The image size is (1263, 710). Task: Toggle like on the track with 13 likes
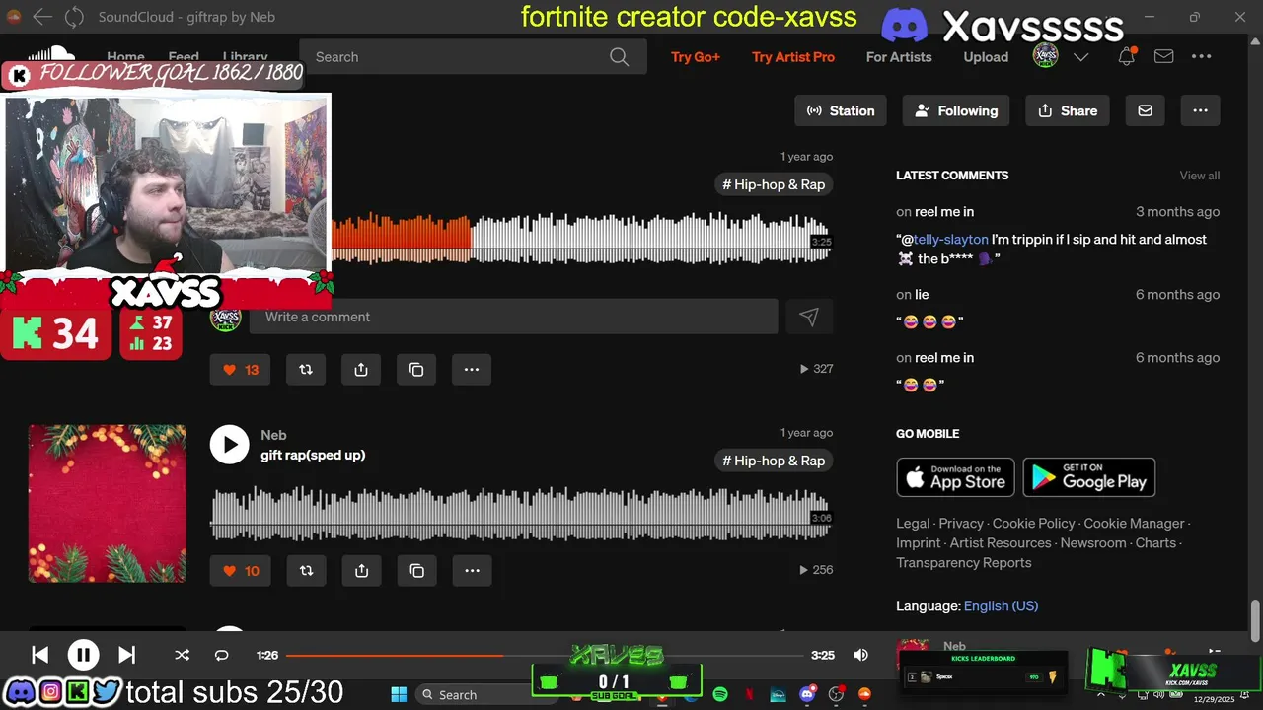point(241,369)
